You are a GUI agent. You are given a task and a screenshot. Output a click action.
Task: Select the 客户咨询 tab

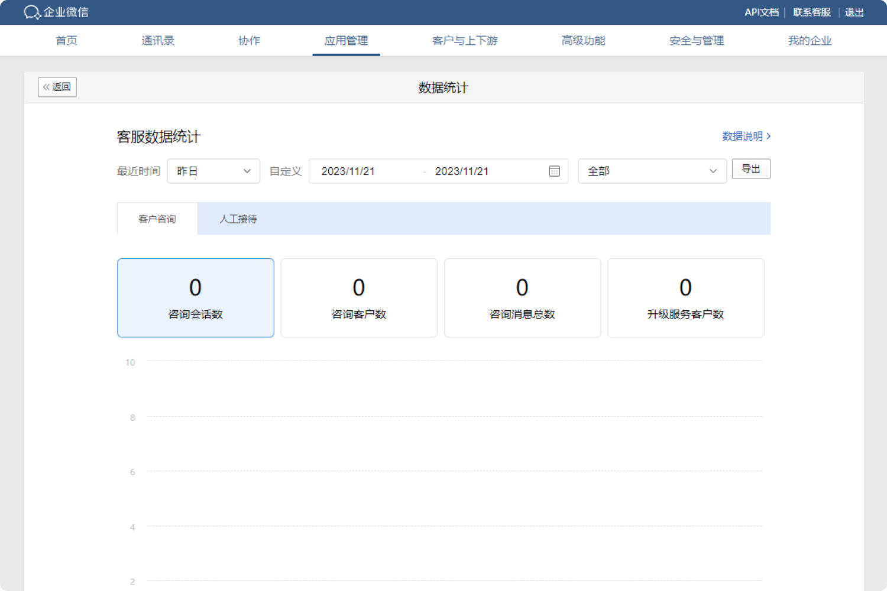pos(157,219)
